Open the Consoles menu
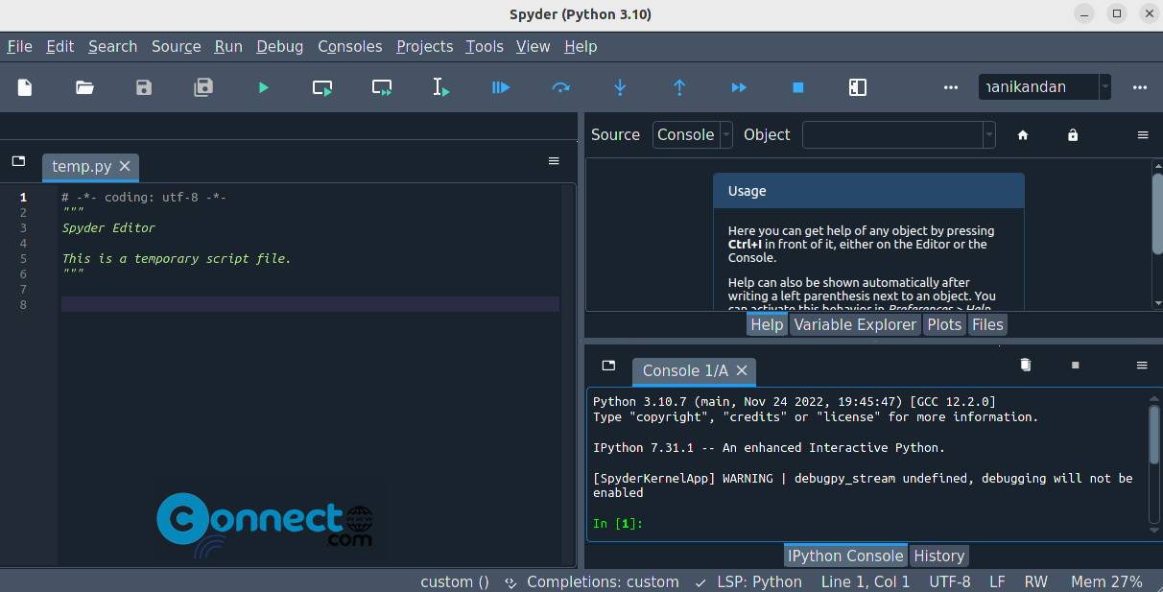Screen dimensions: 1163x592 click(350, 46)
